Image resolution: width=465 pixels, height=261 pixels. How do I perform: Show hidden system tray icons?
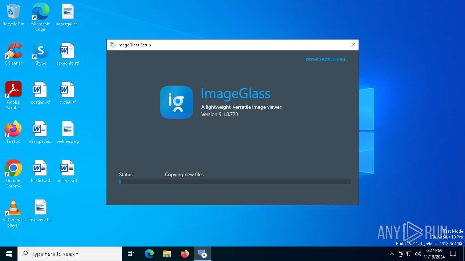392,254
